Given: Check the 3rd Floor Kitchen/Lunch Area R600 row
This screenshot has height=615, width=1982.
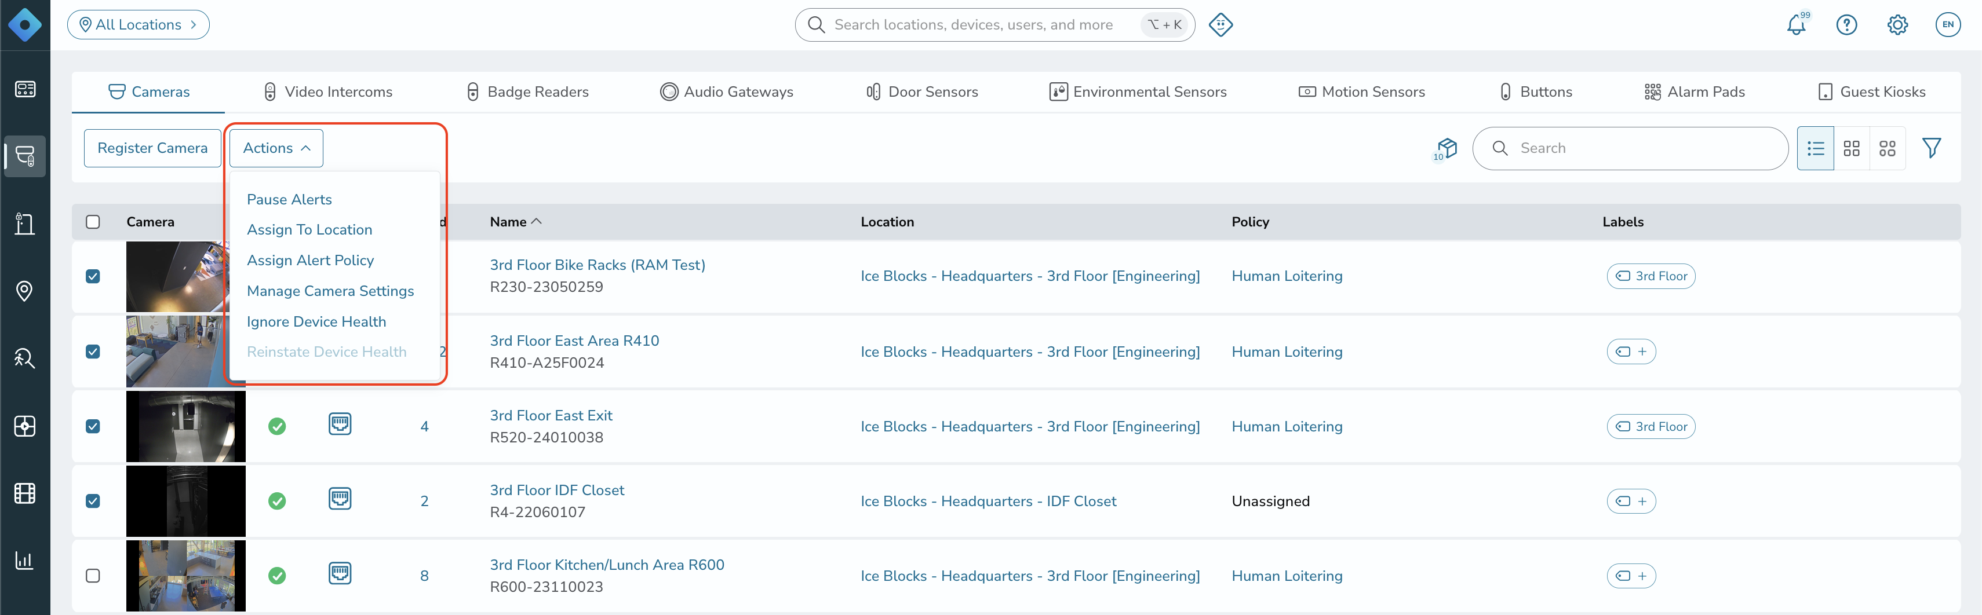Looking at the screenshot, I should (93, 575).
